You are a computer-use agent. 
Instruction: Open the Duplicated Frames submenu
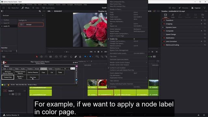127,78
